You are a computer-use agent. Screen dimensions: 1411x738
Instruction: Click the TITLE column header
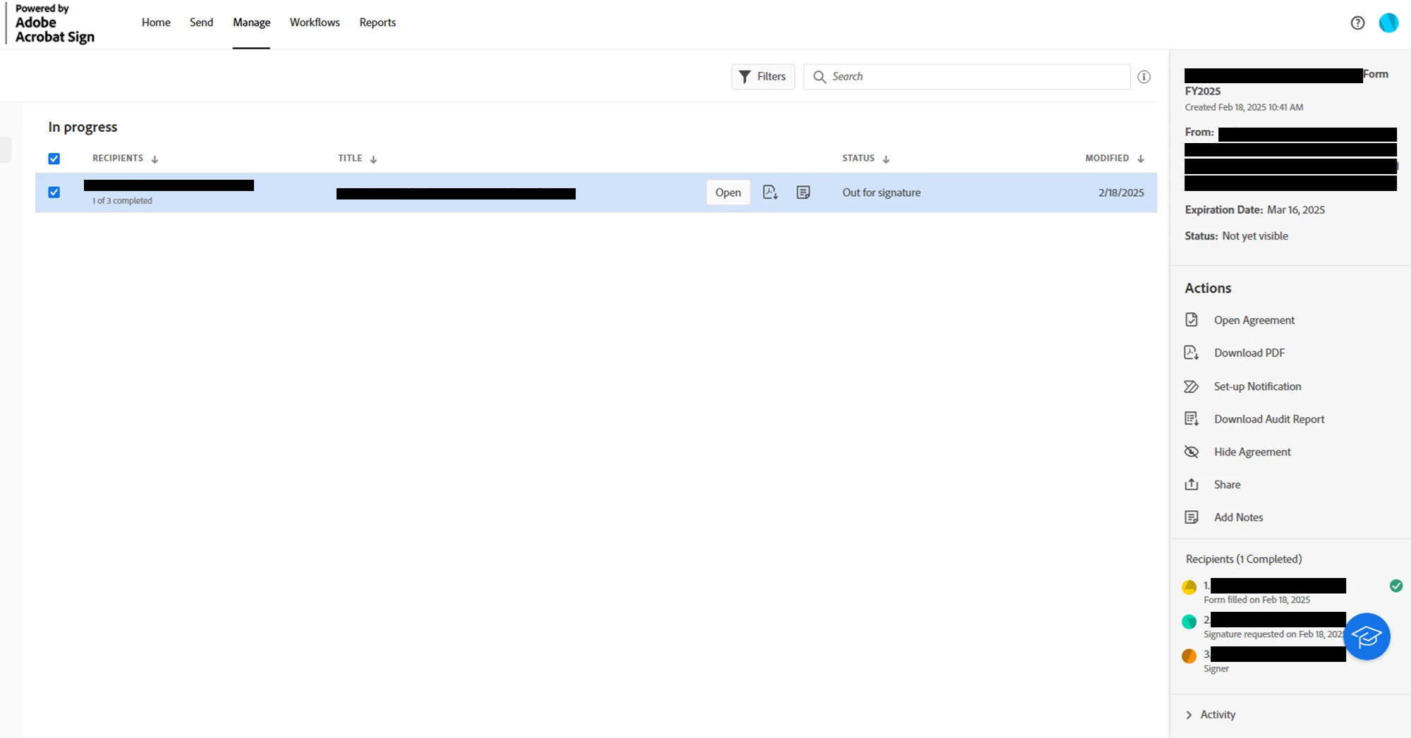pyautogui.click(x=350, y=159)
